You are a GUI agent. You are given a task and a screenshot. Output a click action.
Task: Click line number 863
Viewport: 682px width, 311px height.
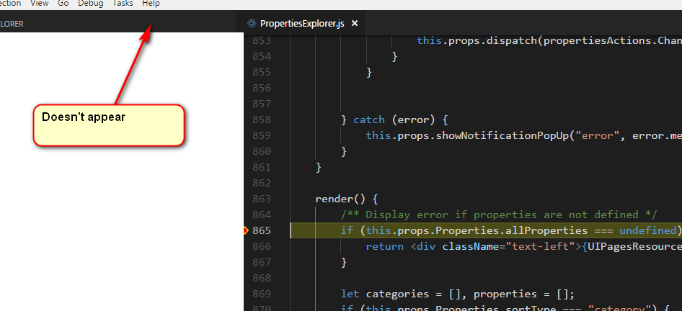pos(262,199)
